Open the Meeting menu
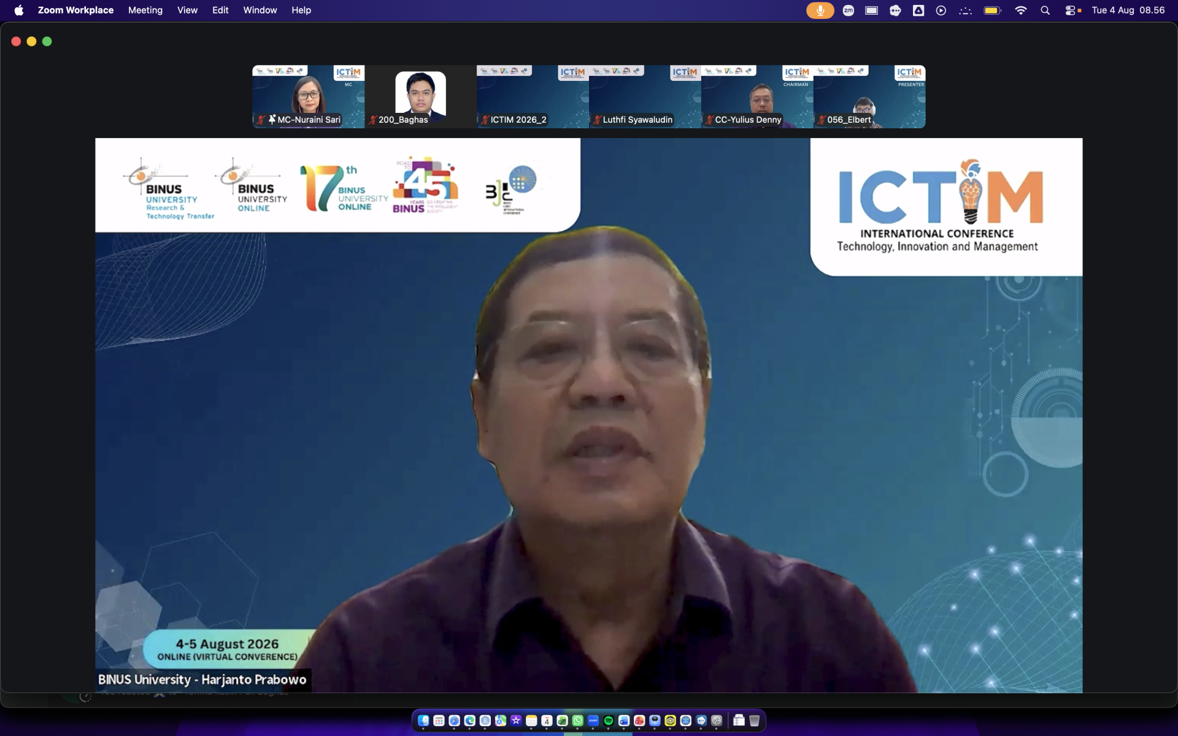 tap(145, 10)
